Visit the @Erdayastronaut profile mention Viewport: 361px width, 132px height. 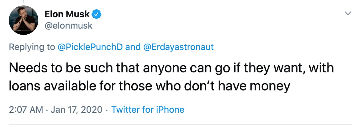click(178, 47)
